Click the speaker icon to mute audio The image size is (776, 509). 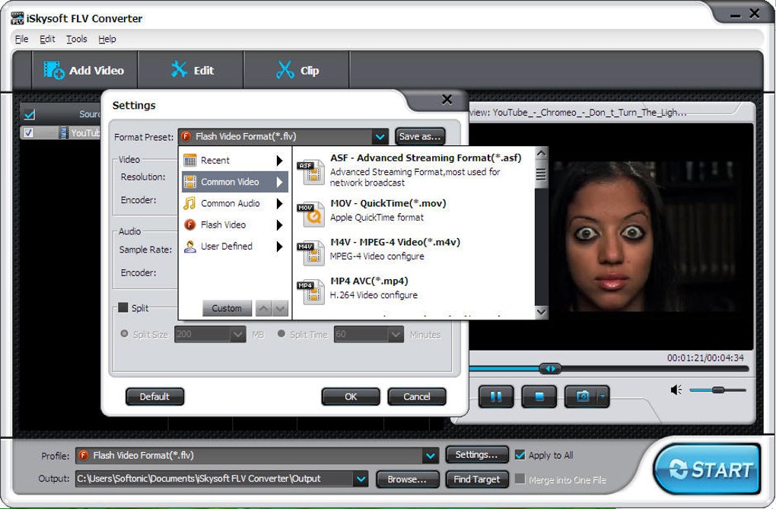click(x=676, y=390)
